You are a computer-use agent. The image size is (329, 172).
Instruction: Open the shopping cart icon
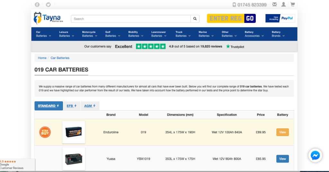pos(292,4)
